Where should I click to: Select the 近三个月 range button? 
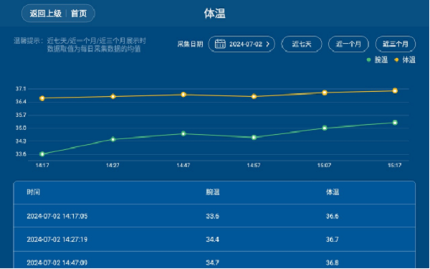pyautogui.click(x=396, y=44)
